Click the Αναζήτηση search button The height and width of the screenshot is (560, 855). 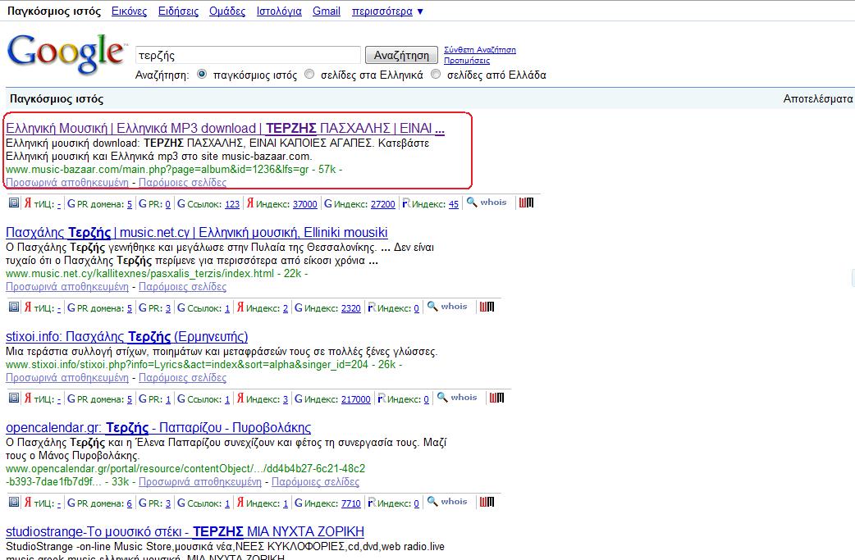[x=401, y=55]
